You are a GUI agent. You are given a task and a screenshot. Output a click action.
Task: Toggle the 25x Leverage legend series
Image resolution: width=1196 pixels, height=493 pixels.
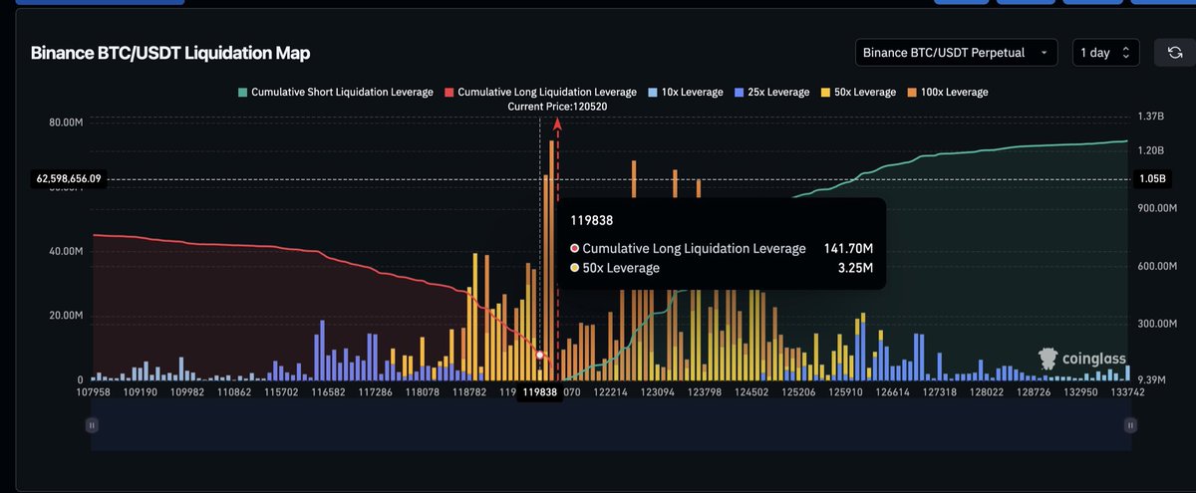(x=771, y=92)
